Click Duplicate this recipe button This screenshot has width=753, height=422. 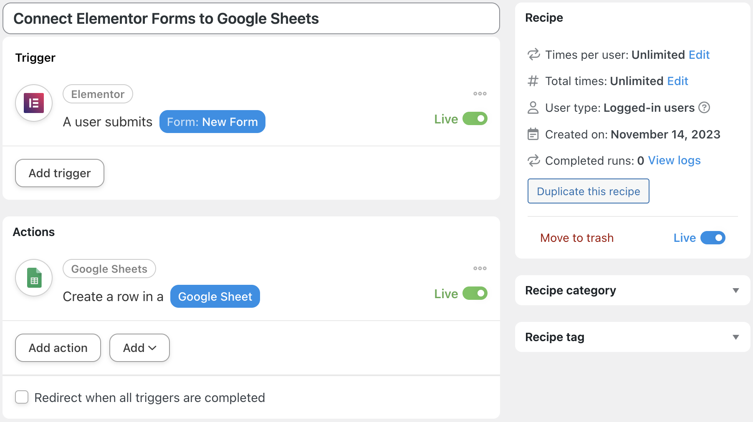[x=589, y=191]
